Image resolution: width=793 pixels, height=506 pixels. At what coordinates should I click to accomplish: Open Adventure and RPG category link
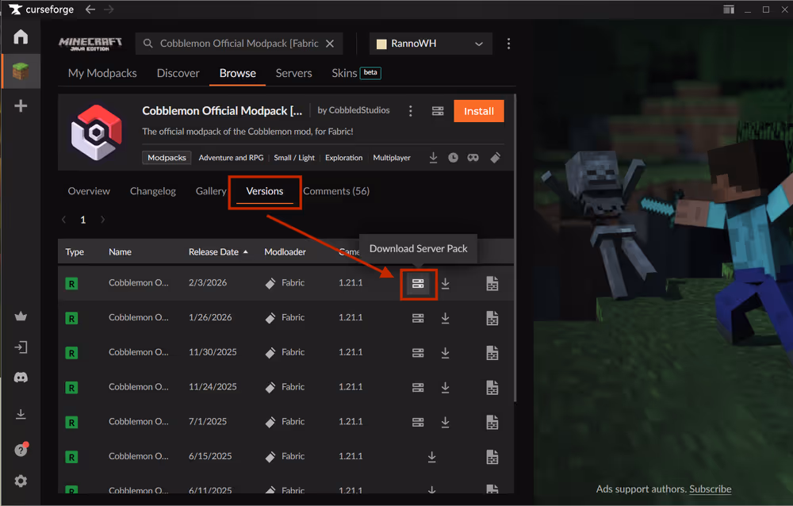[231, 158]
